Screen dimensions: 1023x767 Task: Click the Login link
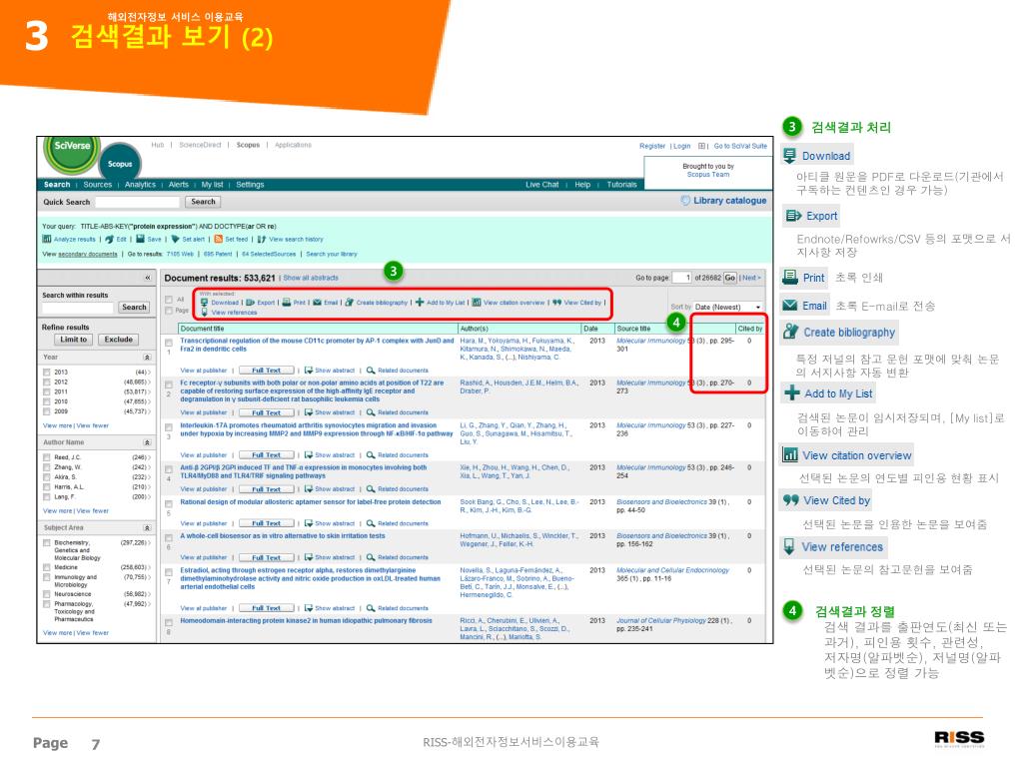(681, 146)
